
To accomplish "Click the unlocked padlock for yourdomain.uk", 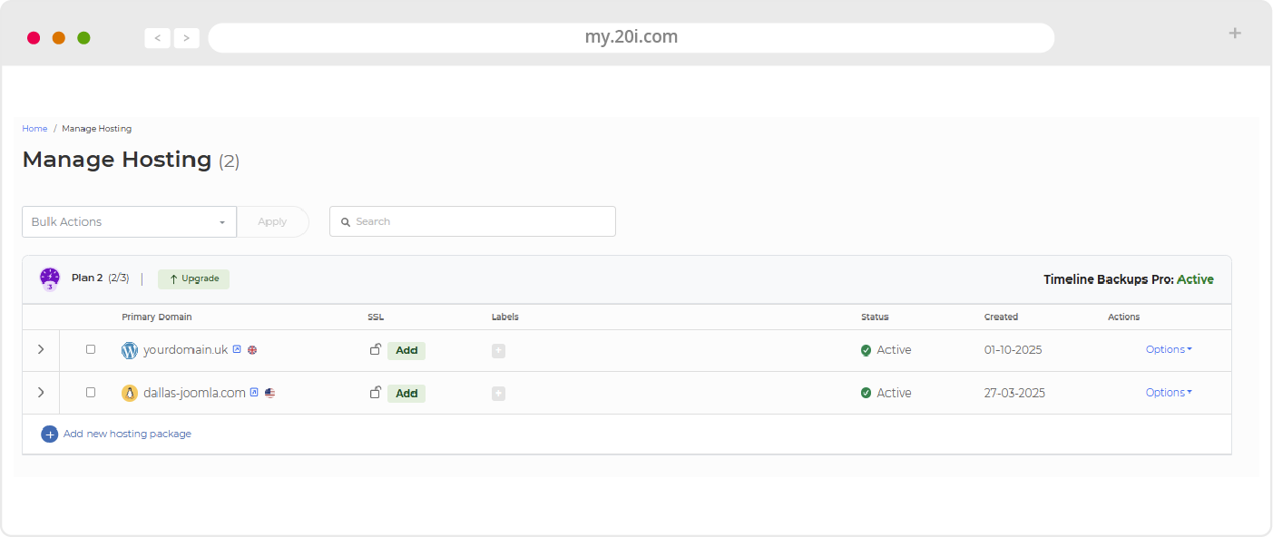I will (375, 349).
